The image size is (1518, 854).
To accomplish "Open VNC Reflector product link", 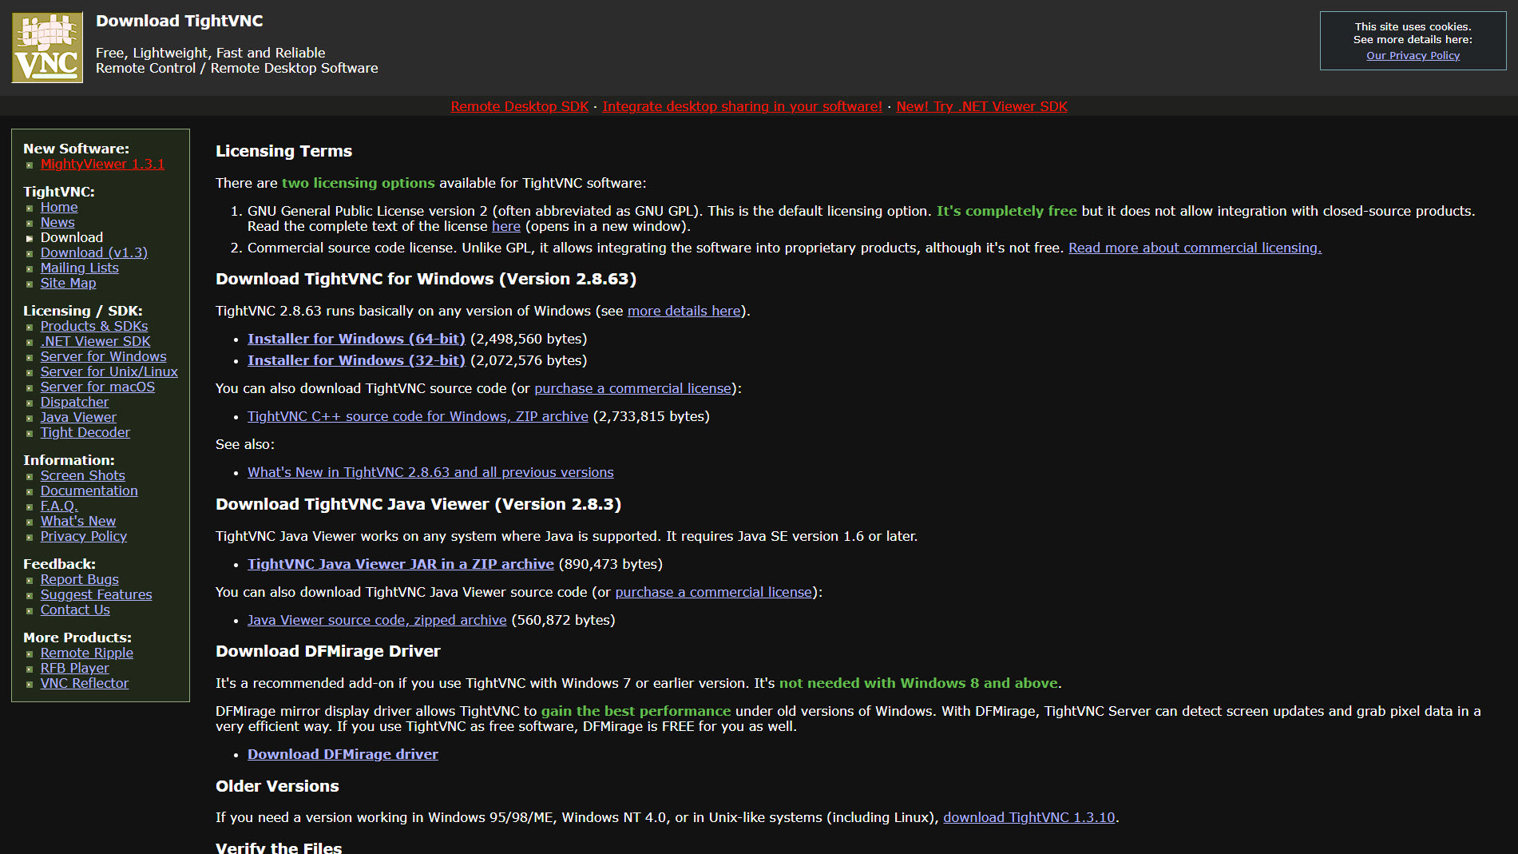I will click(x=85, y=683).
